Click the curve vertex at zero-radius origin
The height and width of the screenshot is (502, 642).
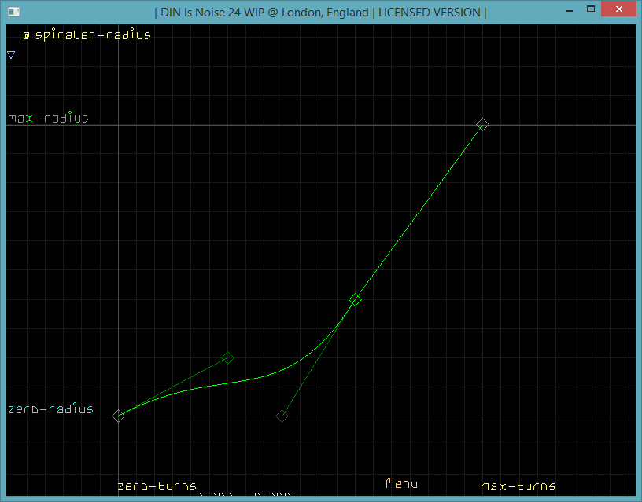pyautogui.click(x=118, y=416)
